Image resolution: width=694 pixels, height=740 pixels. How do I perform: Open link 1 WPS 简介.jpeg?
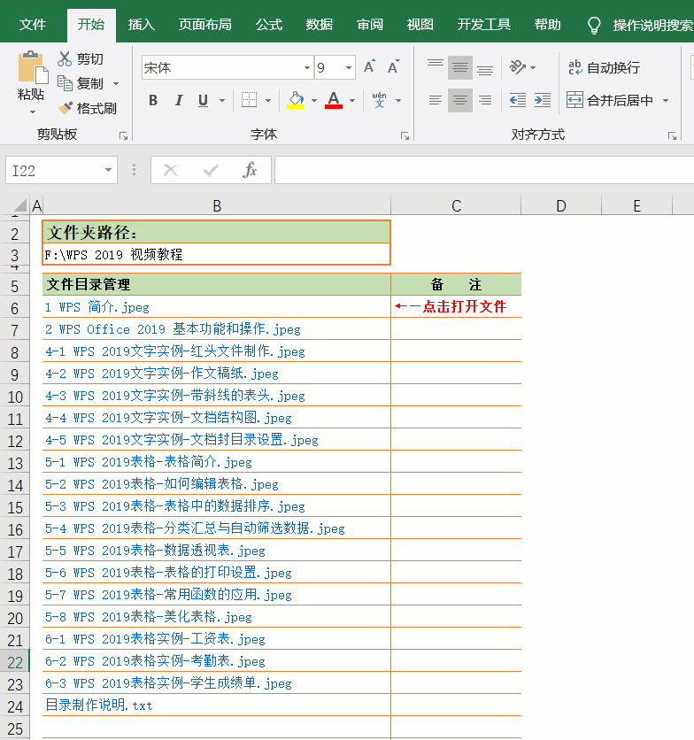97,307
